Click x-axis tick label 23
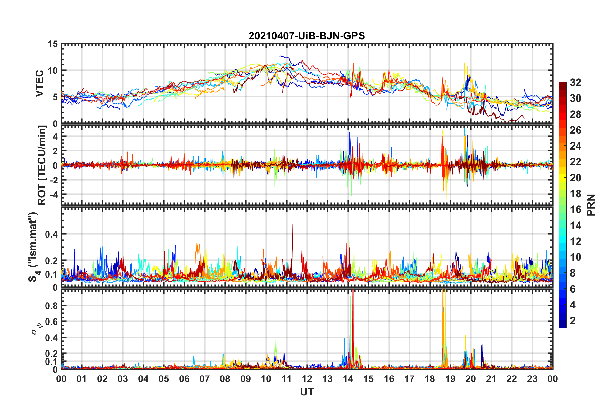The width and height of the screenshot is (614, 410). (x=532, y=379)
